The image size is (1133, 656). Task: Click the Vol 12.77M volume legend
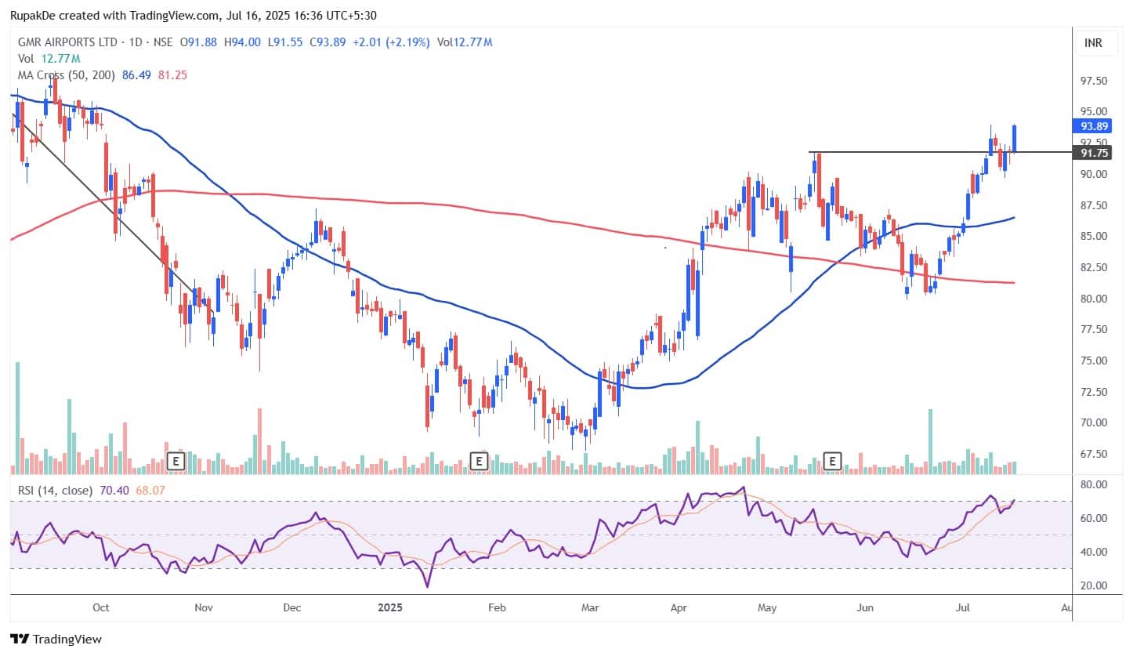[x=47, y=59]
